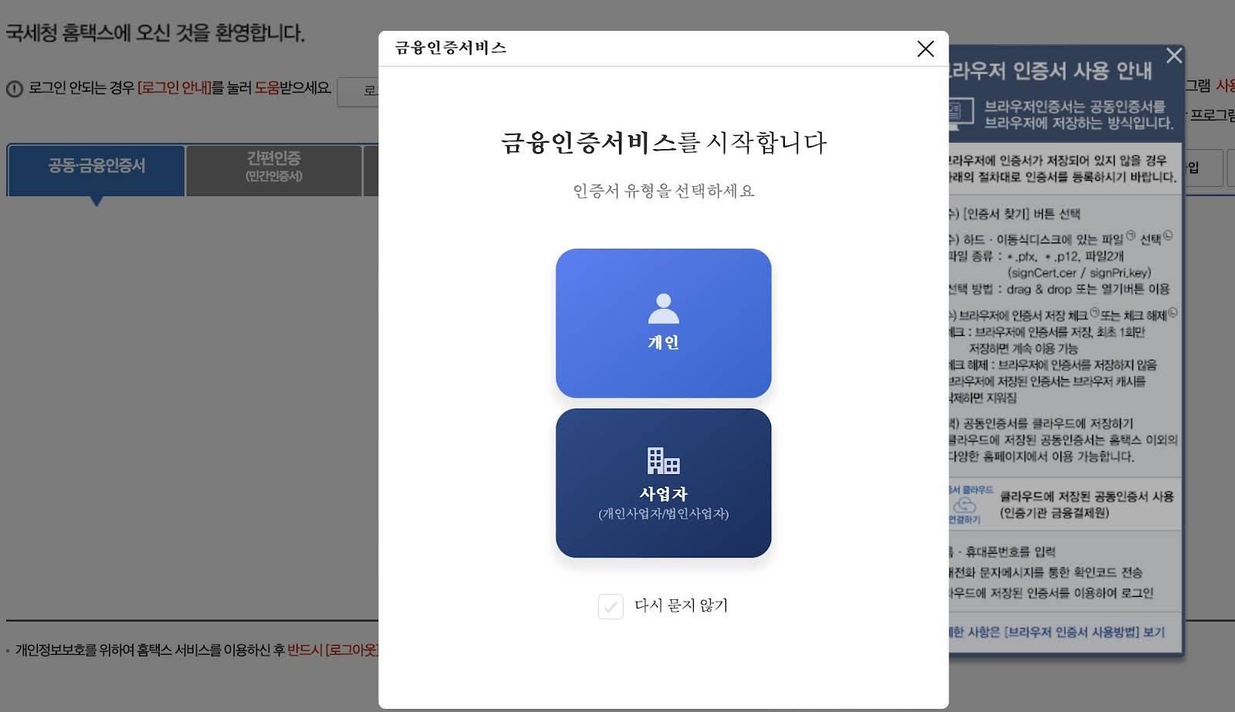Click the (개인사업자/법인사업자) caption text
The image size is (1235, 712).
pos(663,514)
